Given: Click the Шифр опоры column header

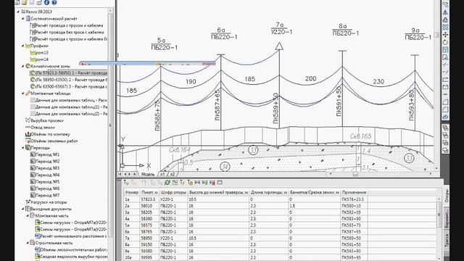Looking at the screenshot, I should 173,193.
